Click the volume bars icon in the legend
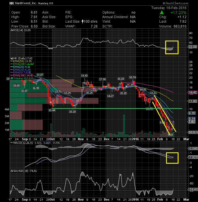Image resolution: width=198 pixels, height=202 pixels. pos(12,78)
